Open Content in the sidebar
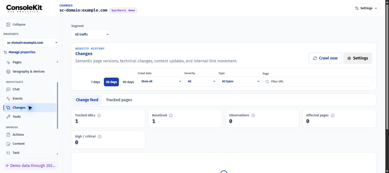This screenshot has height=173, width=389. (30, 144)
